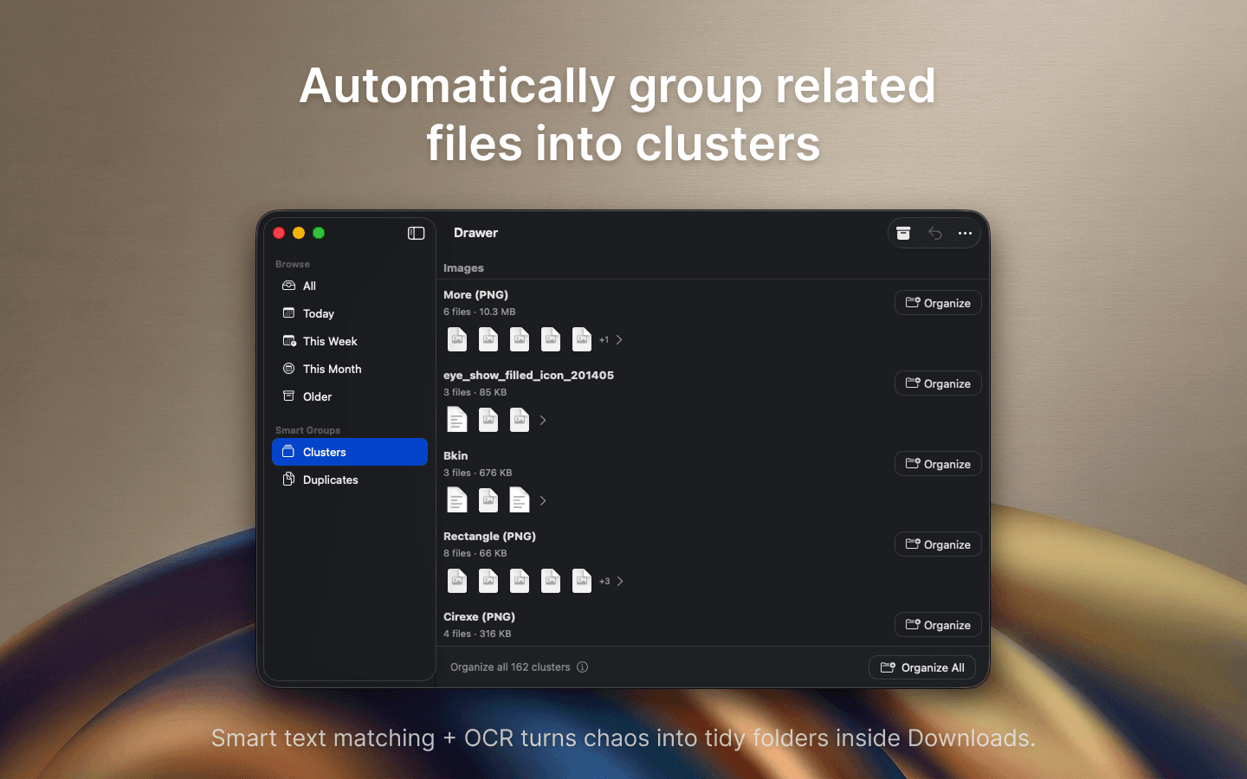1247x779 pixels.
Task: Organize the More (PNG) cluster
Action: pos(938,303)
